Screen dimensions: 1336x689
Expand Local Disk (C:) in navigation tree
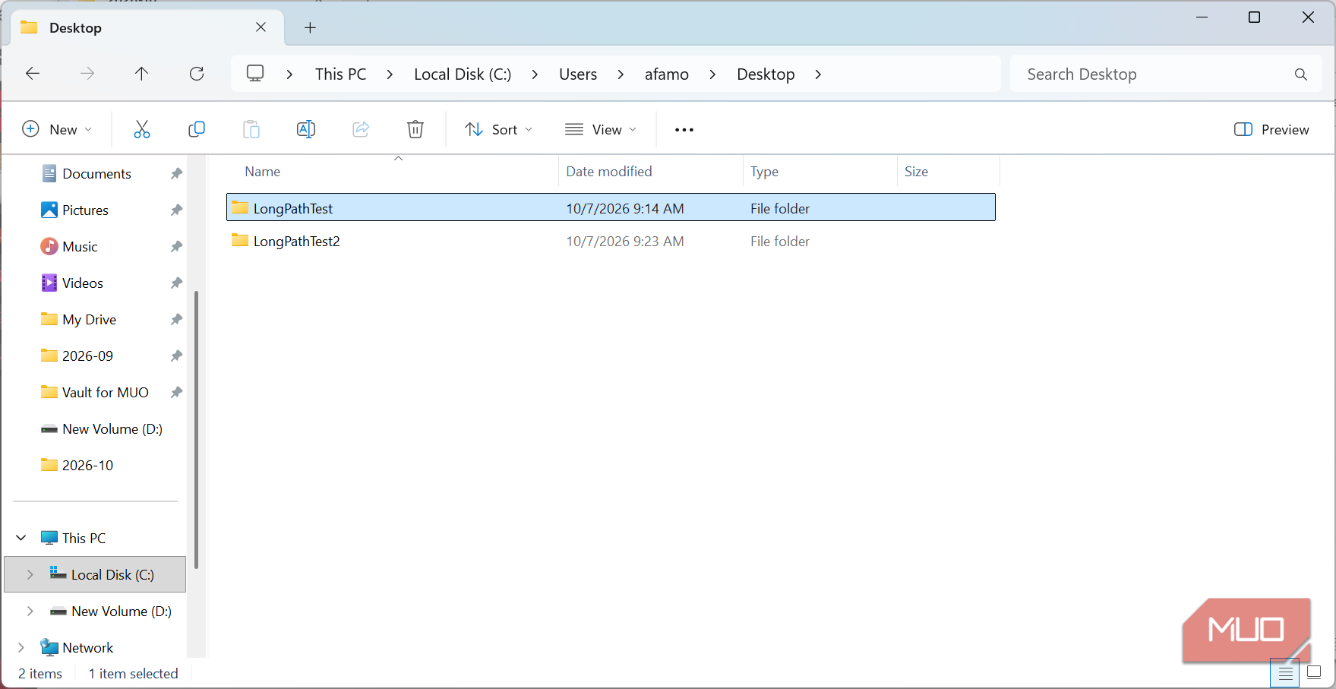tap(30, 574)
